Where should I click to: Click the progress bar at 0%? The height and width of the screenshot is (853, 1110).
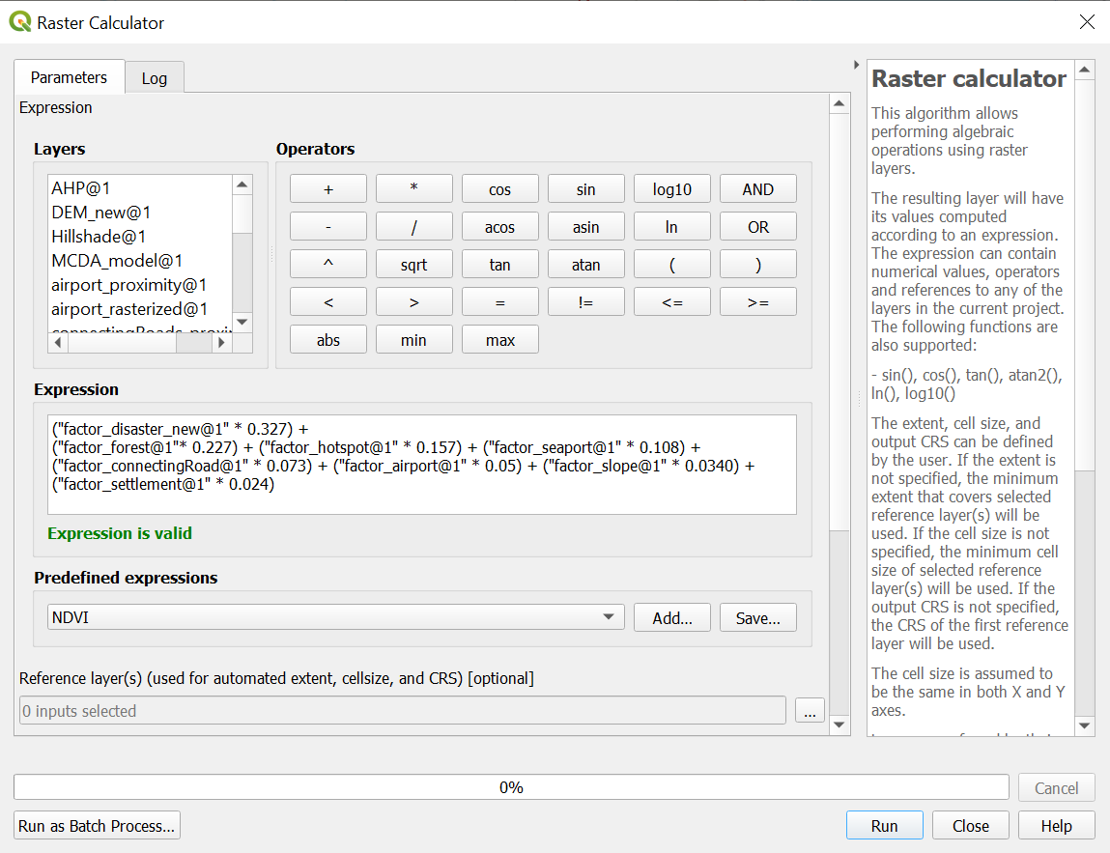(x=511, y=787)
